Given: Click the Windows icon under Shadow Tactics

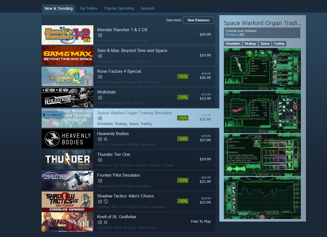Looking at the screenshot, I should point(100,201).
